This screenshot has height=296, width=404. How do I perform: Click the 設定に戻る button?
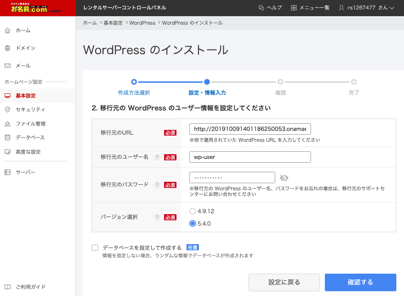284,282
